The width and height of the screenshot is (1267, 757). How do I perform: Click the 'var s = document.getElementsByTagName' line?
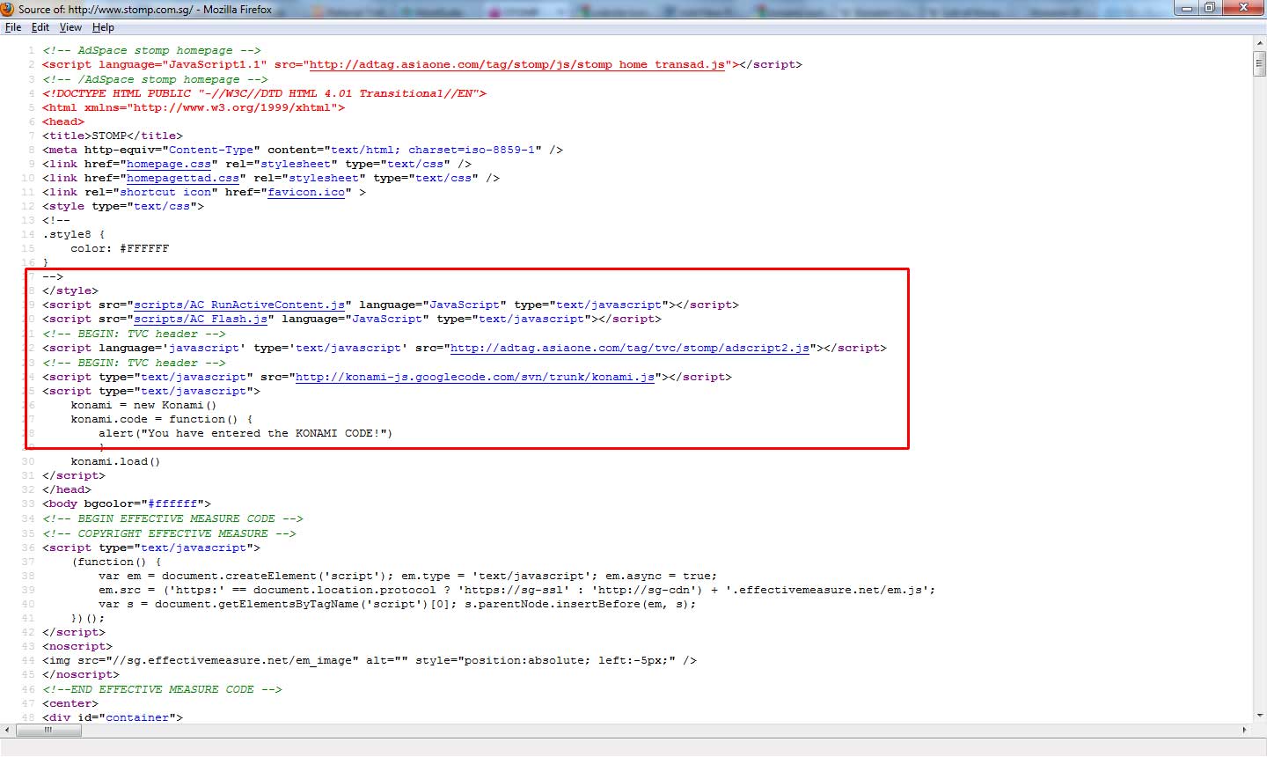tap(397, 604)
